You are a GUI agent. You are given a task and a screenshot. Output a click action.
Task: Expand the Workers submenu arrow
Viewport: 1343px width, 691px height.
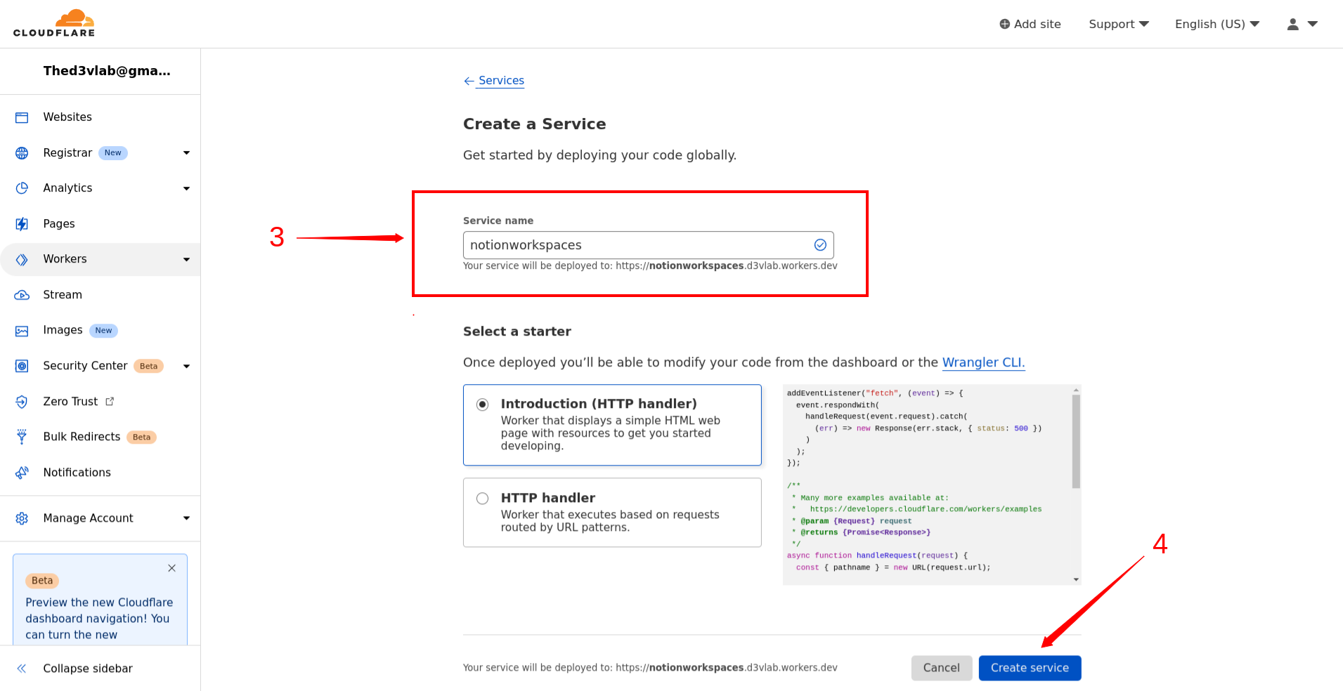coord(186,259)
